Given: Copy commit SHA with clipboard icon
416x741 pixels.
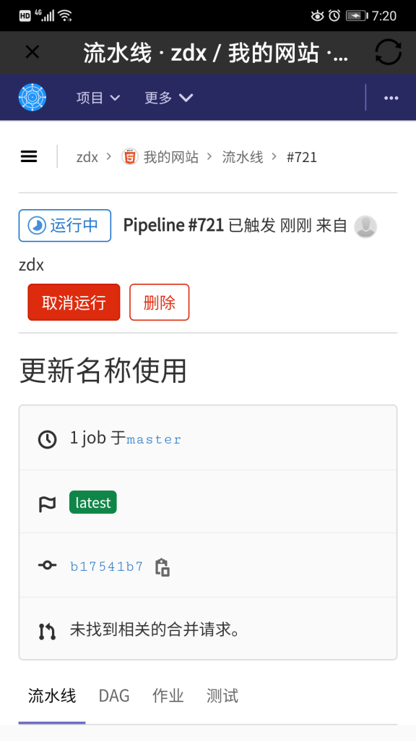Looking at the screenshot, I should click(162, 567).
